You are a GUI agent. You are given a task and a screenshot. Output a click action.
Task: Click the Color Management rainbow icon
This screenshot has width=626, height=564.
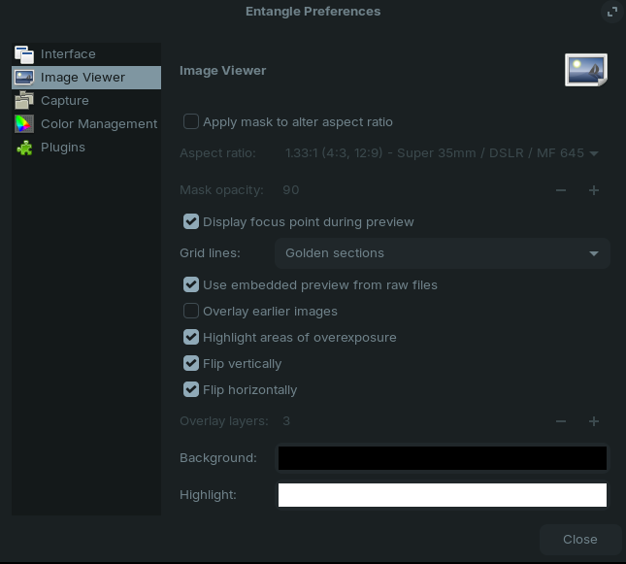coord(24,124)
